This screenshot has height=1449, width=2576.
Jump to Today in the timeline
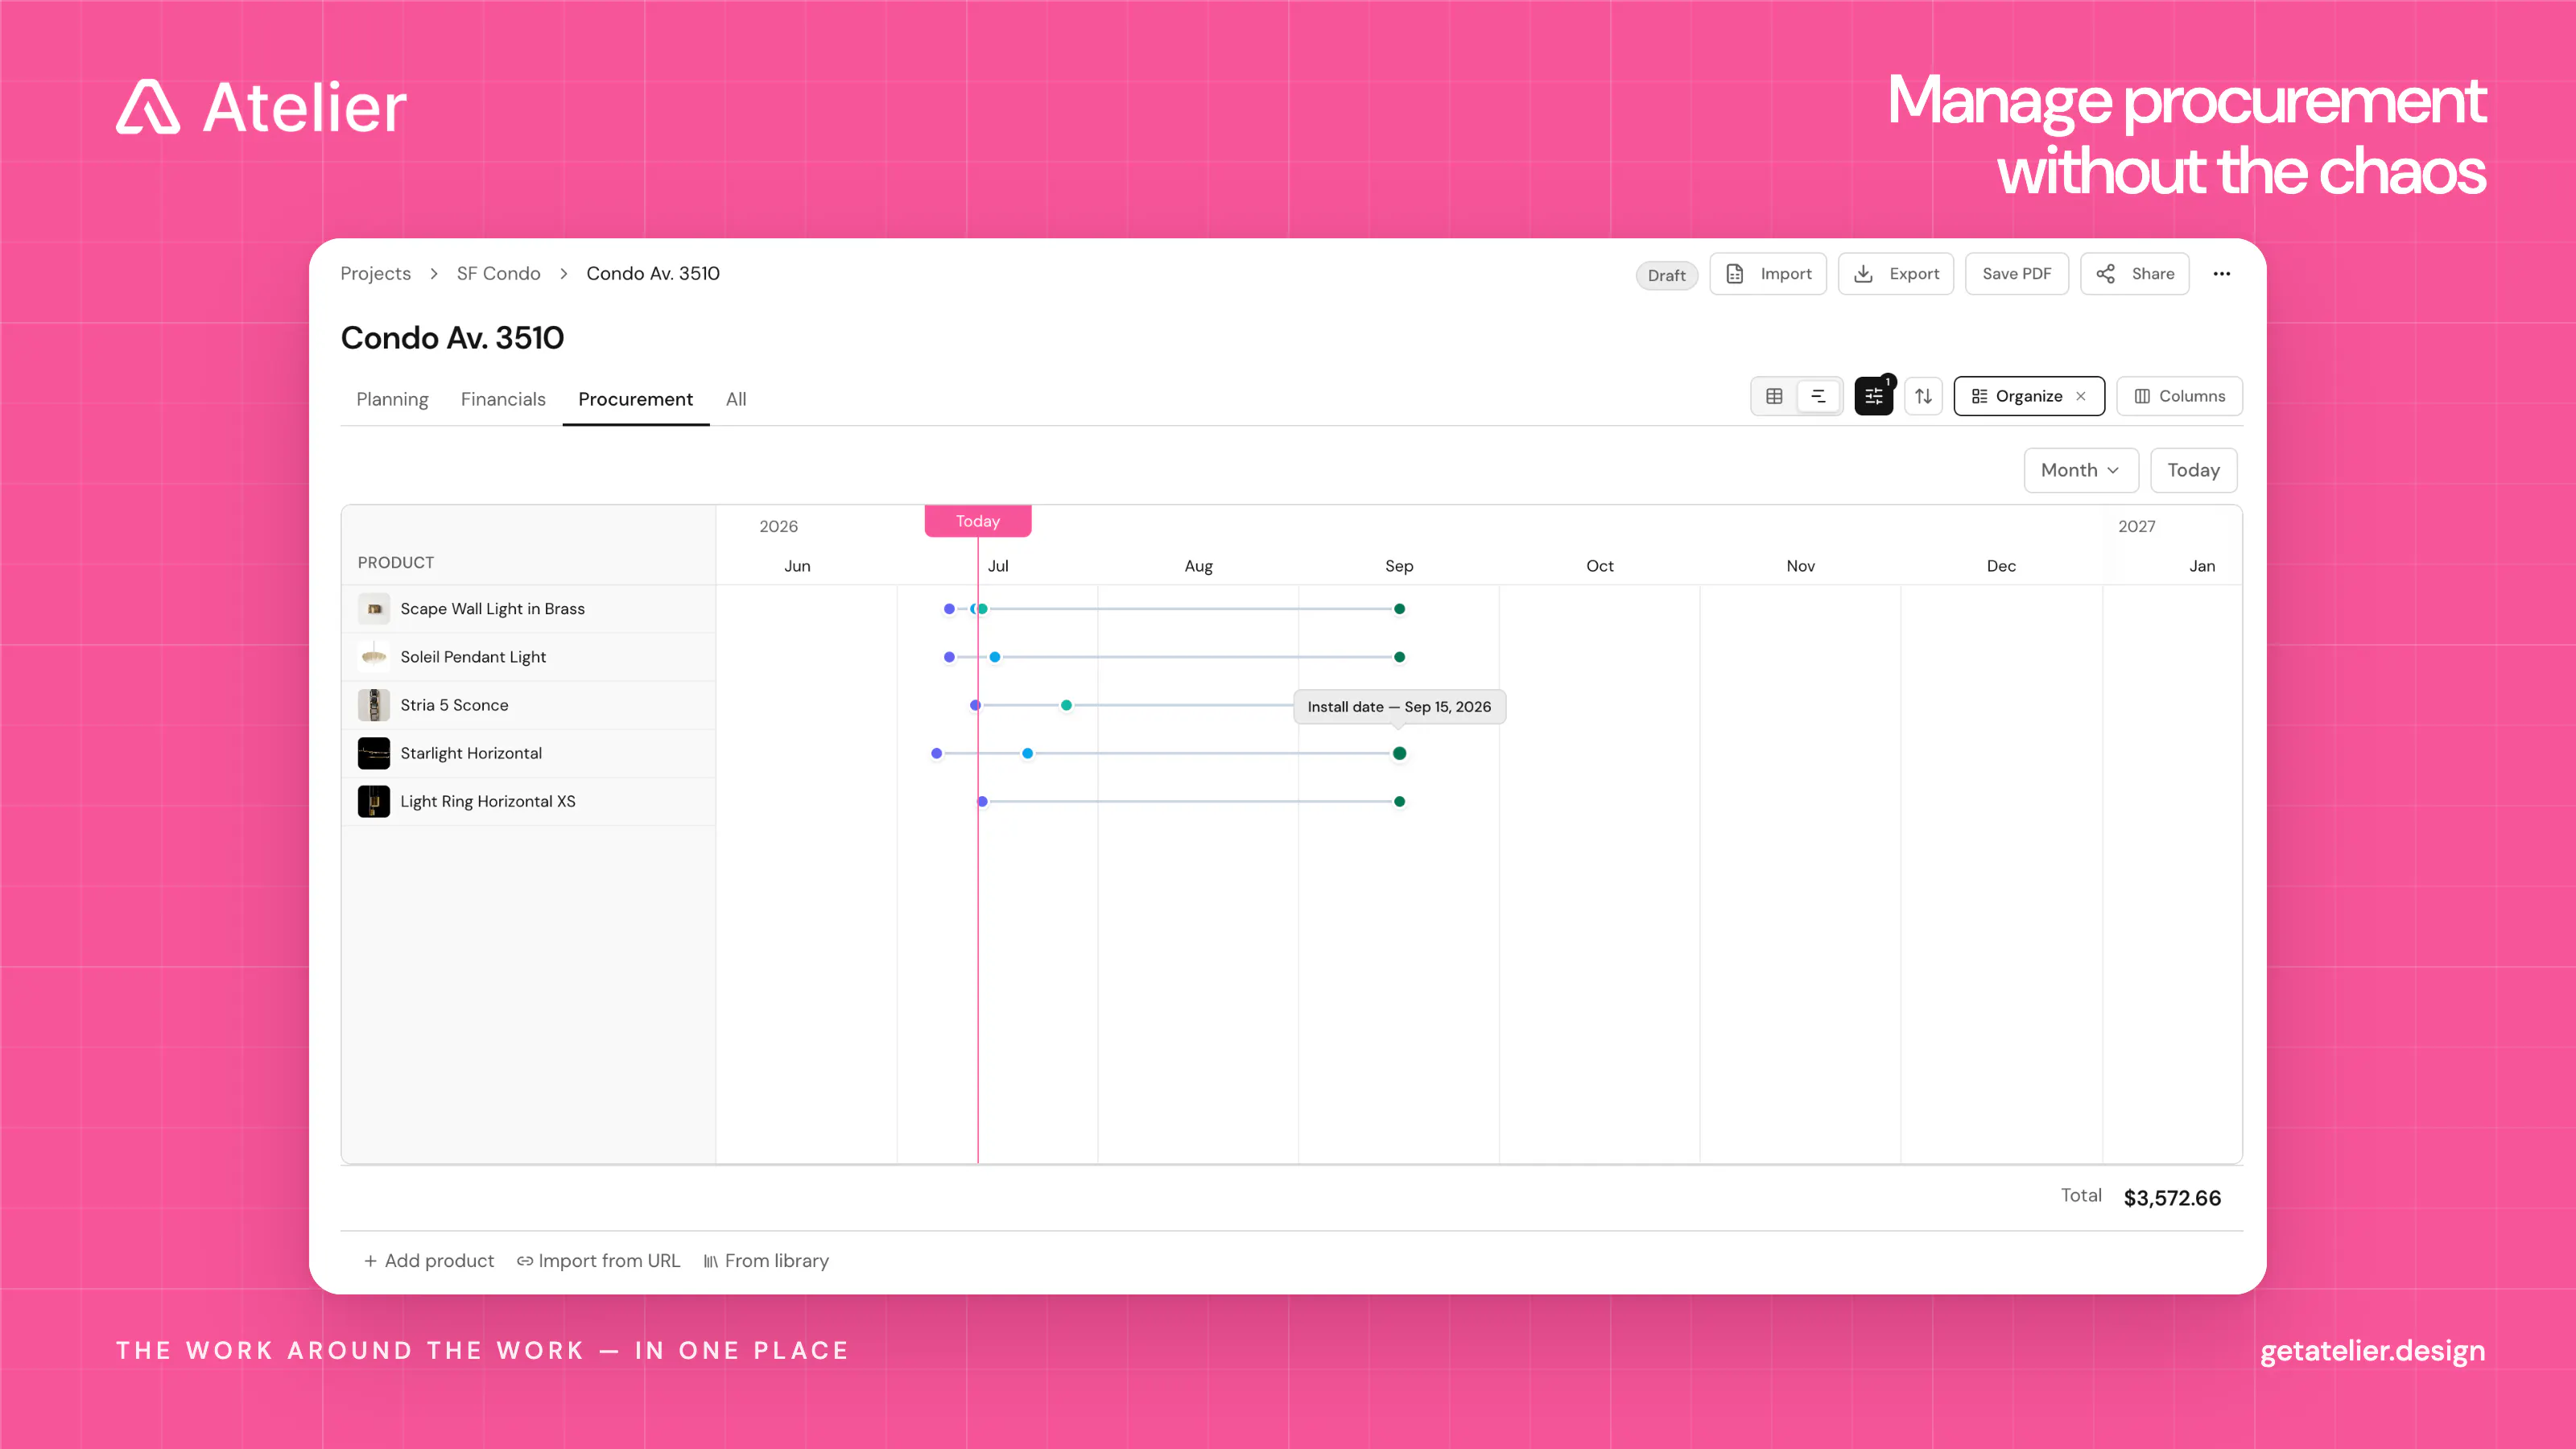point(2193,470)
